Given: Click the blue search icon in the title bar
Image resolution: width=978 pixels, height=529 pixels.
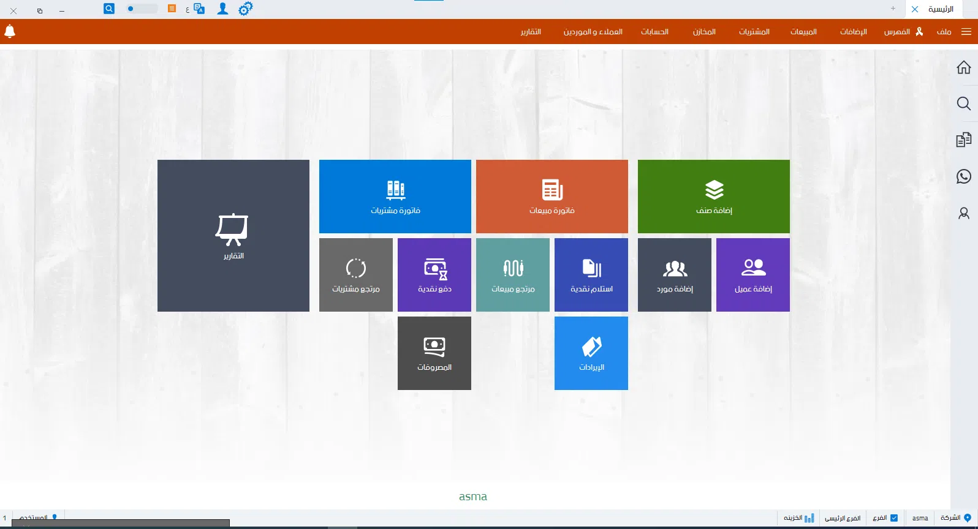Looking at the screenshot, I should point(109,9).
